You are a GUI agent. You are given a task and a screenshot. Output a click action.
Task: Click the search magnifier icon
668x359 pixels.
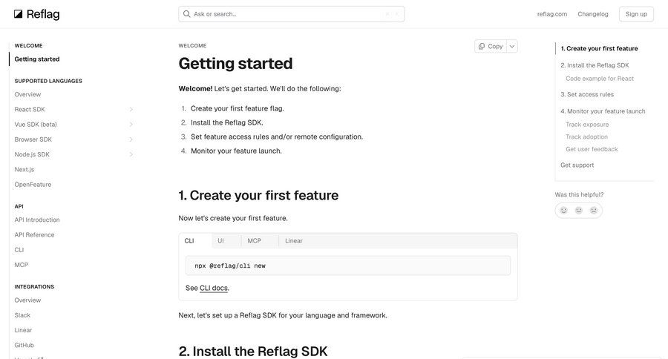click(x=186, y=14)
